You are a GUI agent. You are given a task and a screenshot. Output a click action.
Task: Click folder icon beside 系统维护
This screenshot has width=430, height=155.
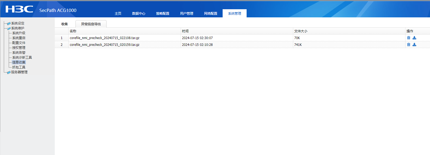[x=9, y=29]
